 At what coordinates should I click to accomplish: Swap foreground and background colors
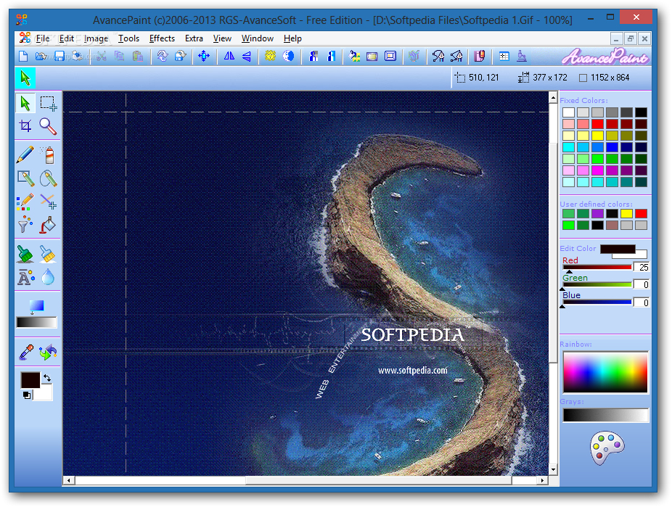click(46, 378)
